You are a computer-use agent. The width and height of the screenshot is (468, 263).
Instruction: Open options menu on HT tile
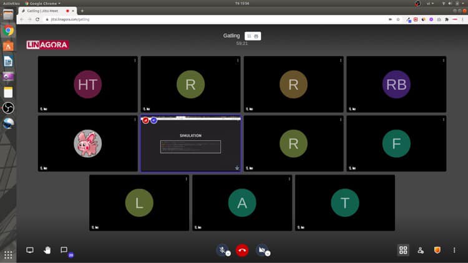tap(135, 60)
